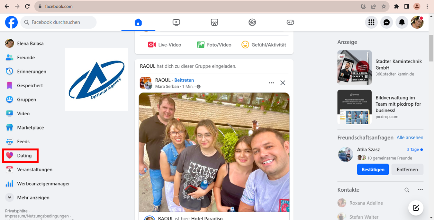Open the account profile picture menu
This screenshot has width=434, height=220.
click(417, 22)
